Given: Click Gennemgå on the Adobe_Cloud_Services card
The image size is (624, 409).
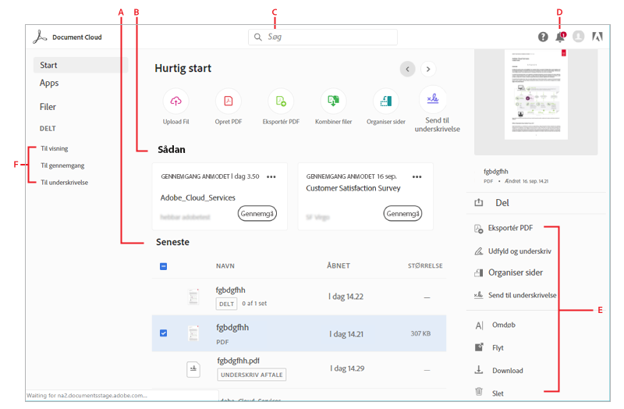Looking at the screenshot, I should click(x=257, y=213).
